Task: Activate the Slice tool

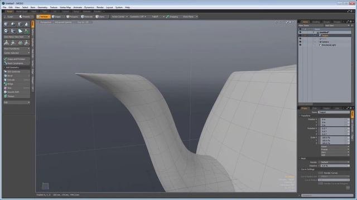Action: (x=17, y=88)
